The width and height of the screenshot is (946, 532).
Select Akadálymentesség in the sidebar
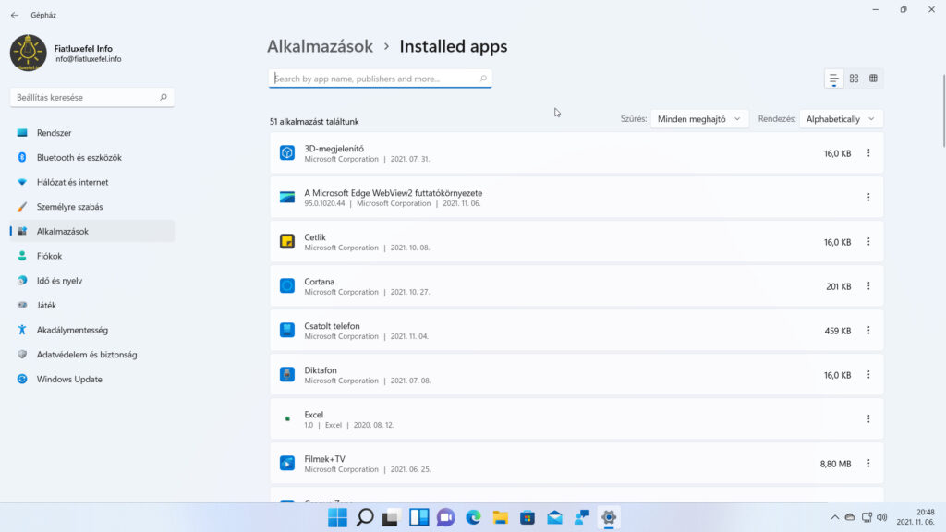click(x=91, y=330)
